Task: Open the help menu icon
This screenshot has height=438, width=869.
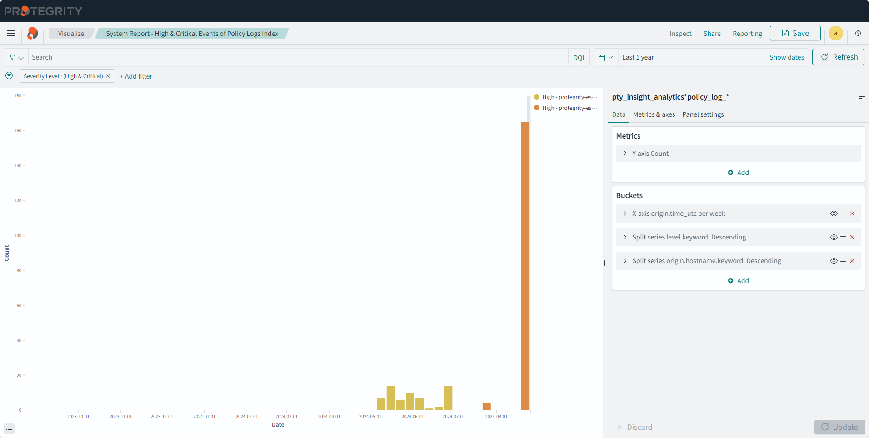Action: (x=858, y=33)
